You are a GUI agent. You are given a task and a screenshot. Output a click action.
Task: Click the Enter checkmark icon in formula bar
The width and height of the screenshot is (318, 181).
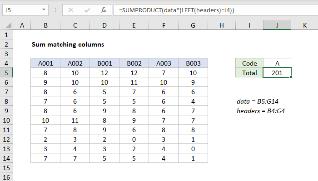(x=87, y=10)
